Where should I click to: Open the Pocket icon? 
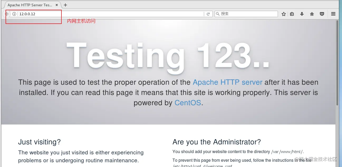[x=322, y=14]
